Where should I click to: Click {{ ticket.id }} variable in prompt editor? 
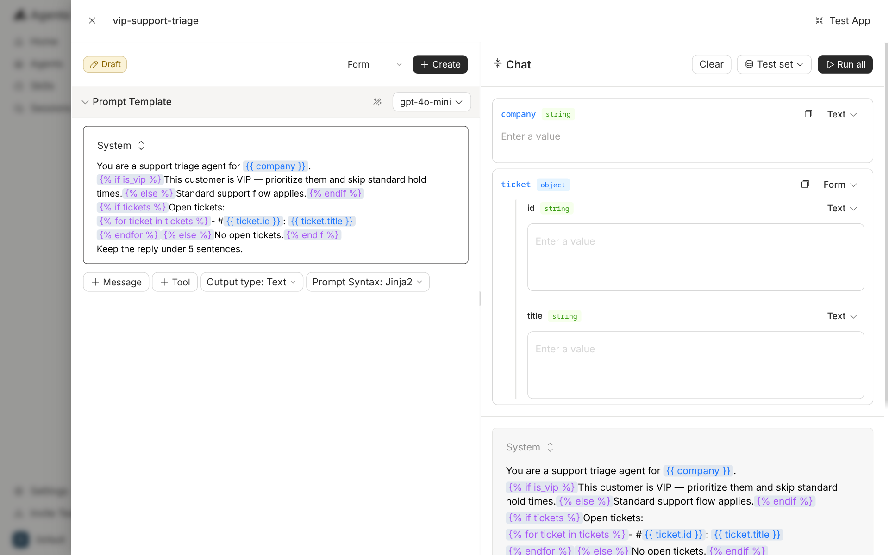click(253, 221)
